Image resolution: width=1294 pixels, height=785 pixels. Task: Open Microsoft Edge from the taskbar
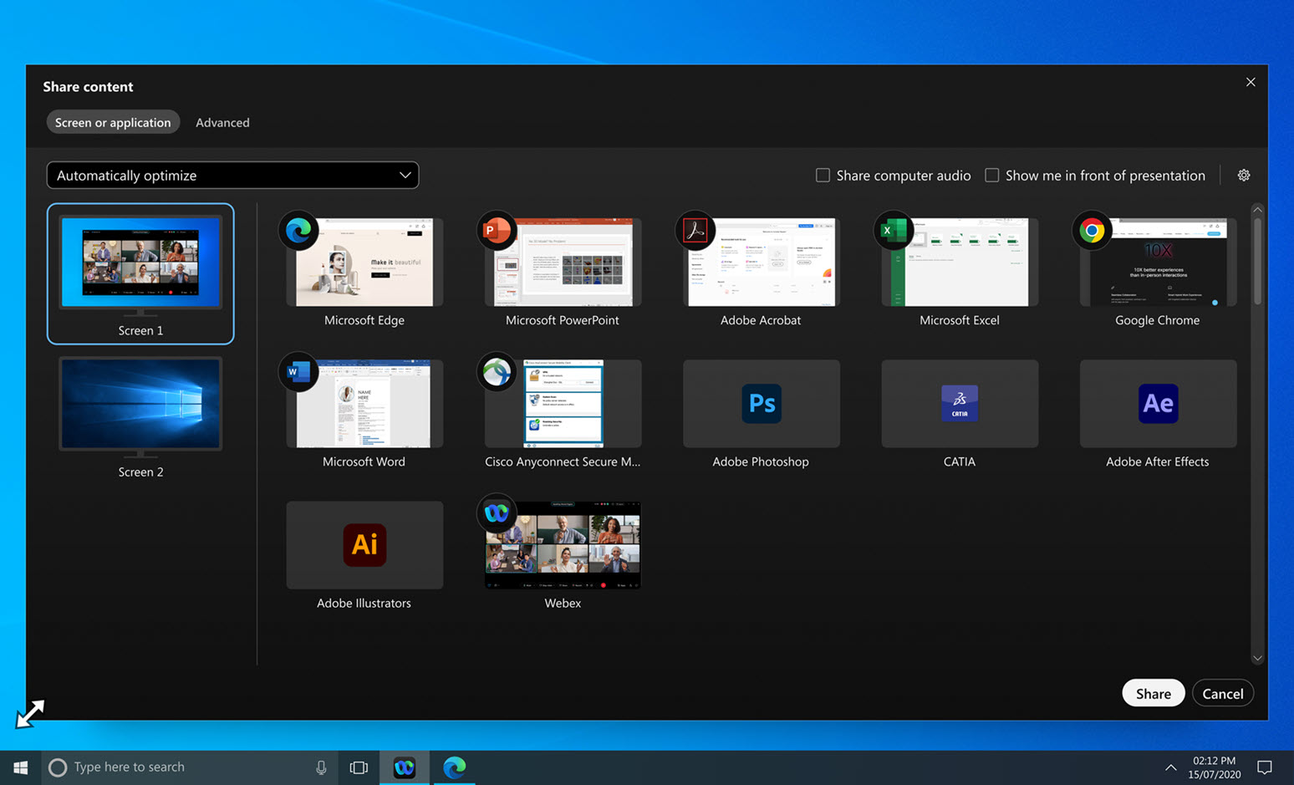[x=454, y=767]
